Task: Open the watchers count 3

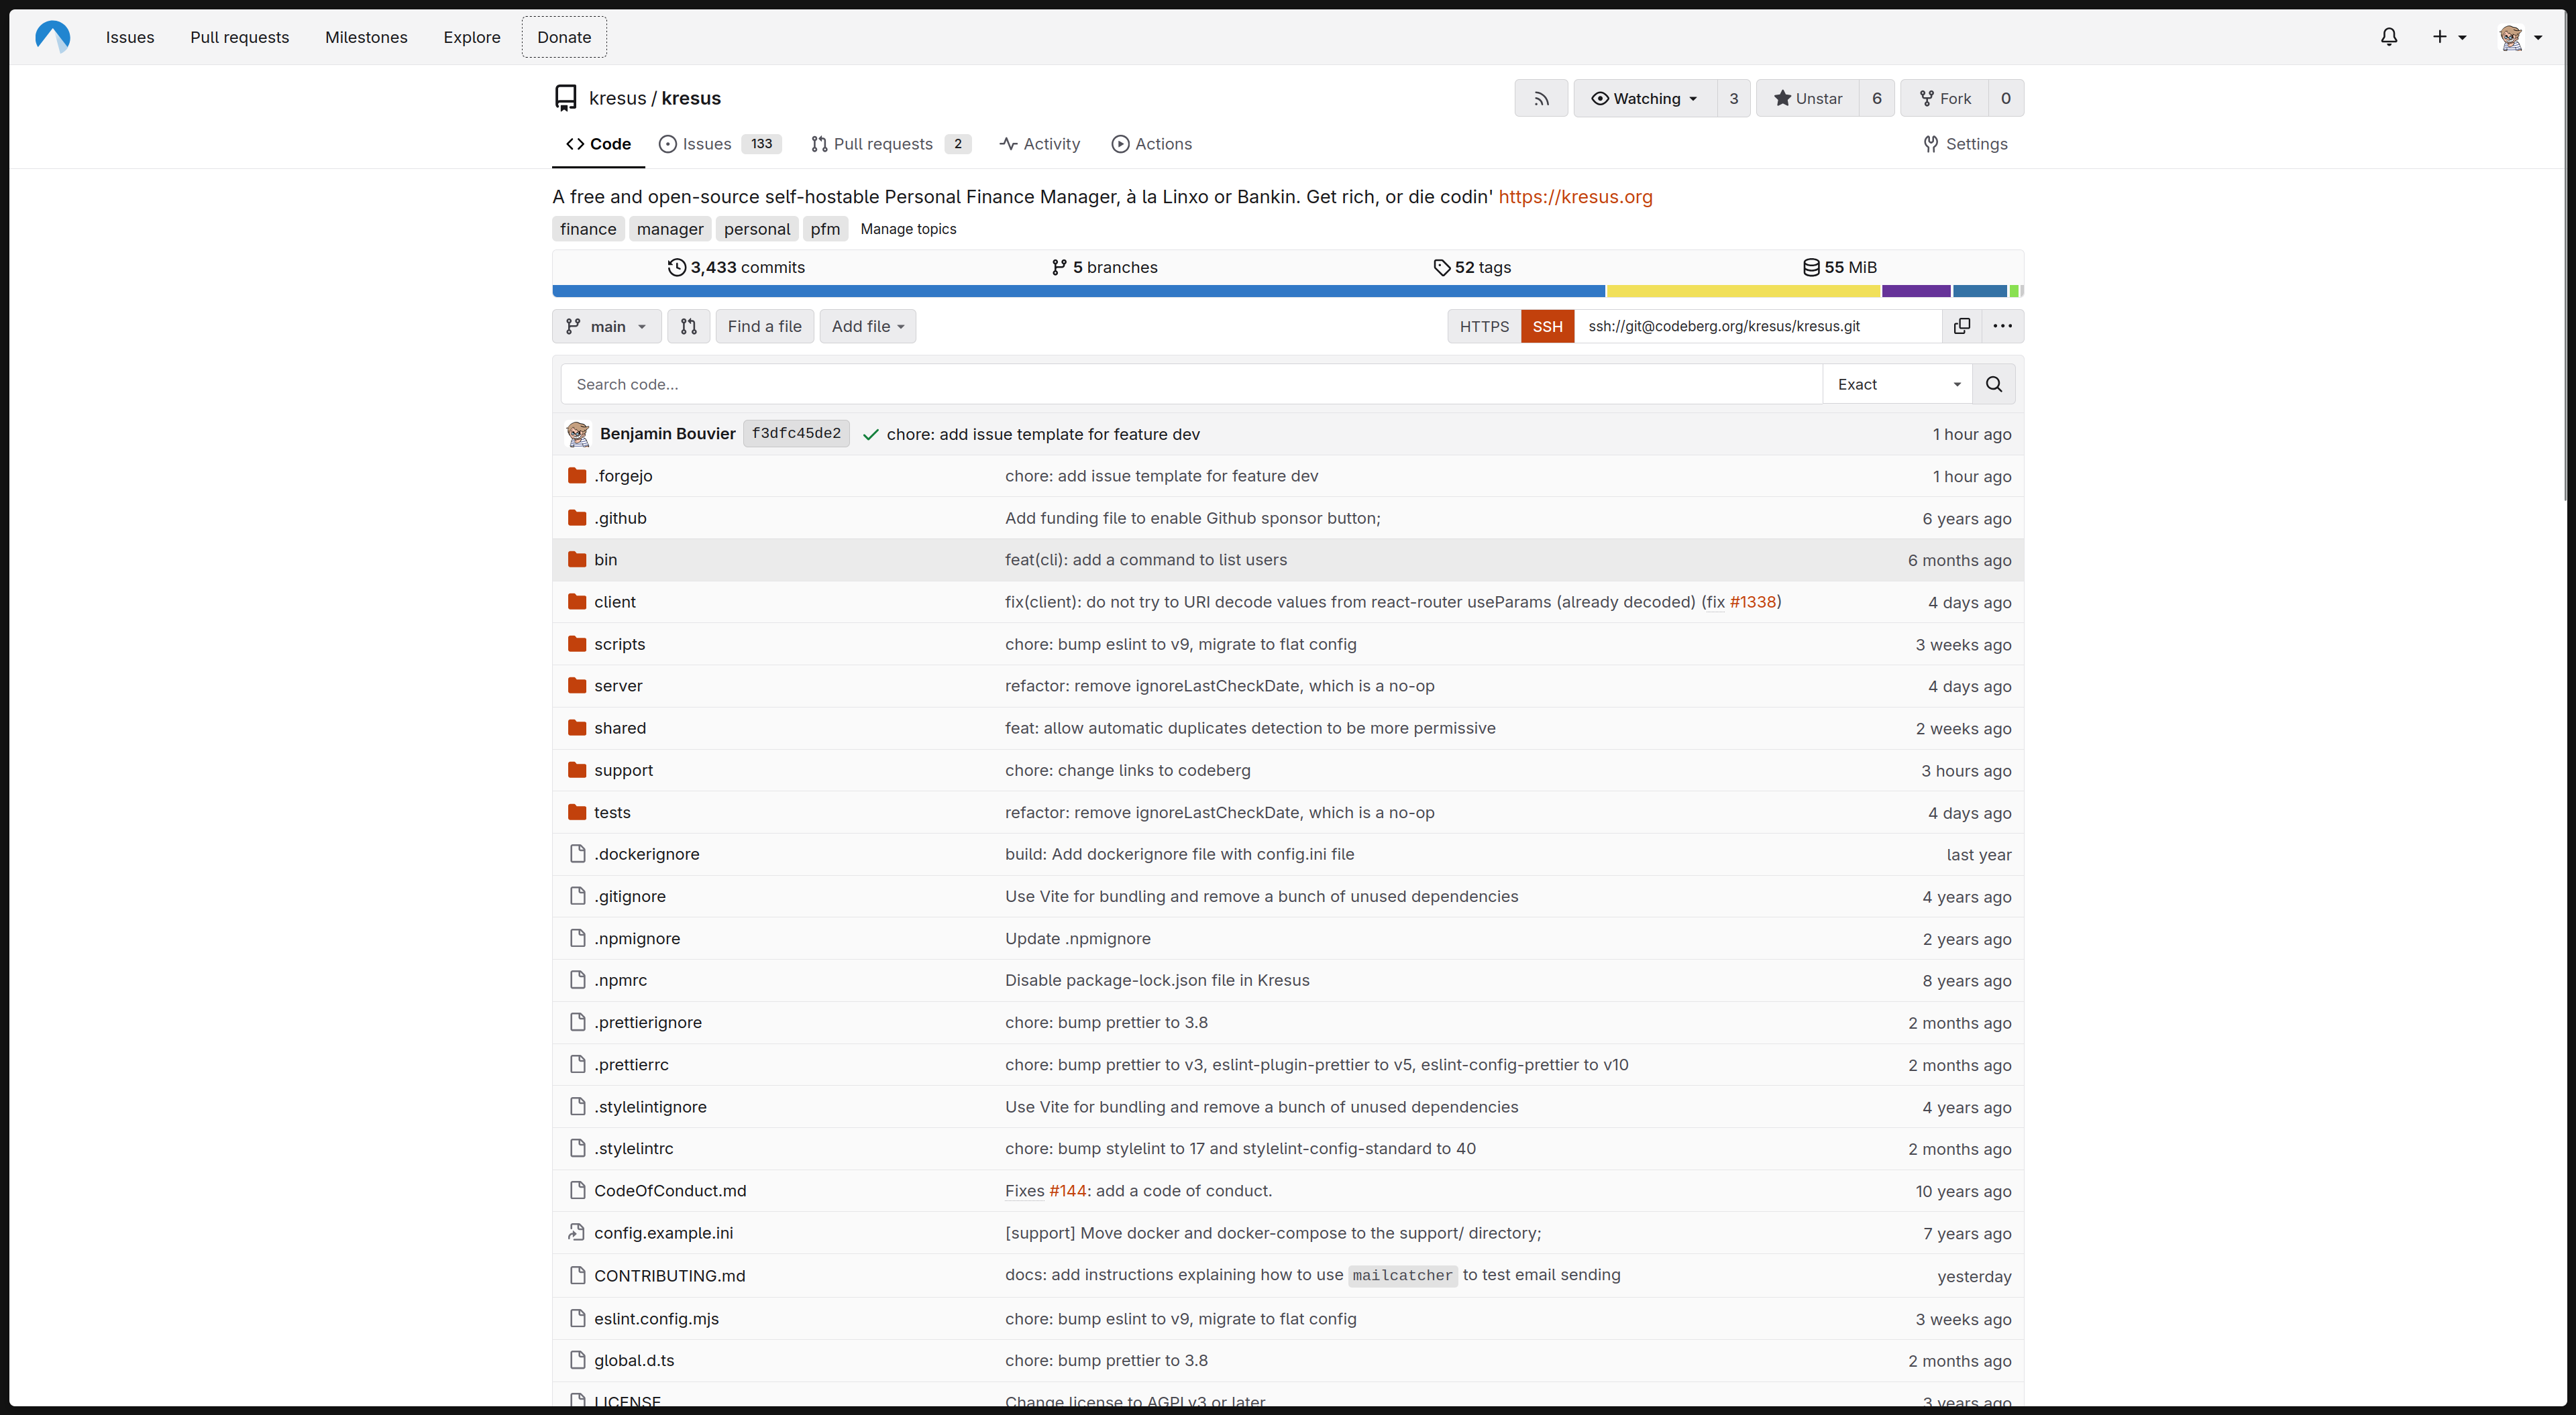Action: tap(1734, 98)
